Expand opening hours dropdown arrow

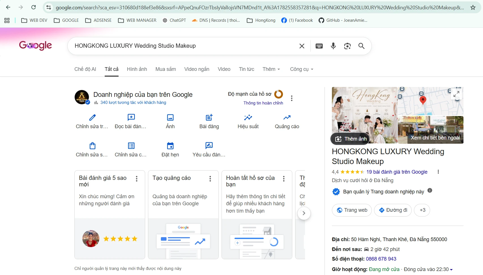click(x=451, y=270)
